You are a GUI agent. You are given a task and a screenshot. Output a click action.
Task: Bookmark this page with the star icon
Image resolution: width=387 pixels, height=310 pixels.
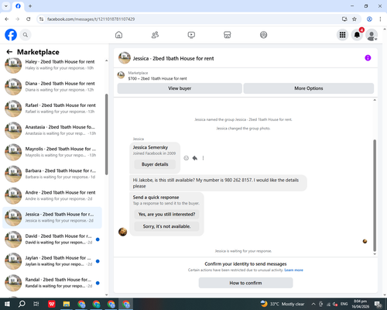(x=354, y=19)
